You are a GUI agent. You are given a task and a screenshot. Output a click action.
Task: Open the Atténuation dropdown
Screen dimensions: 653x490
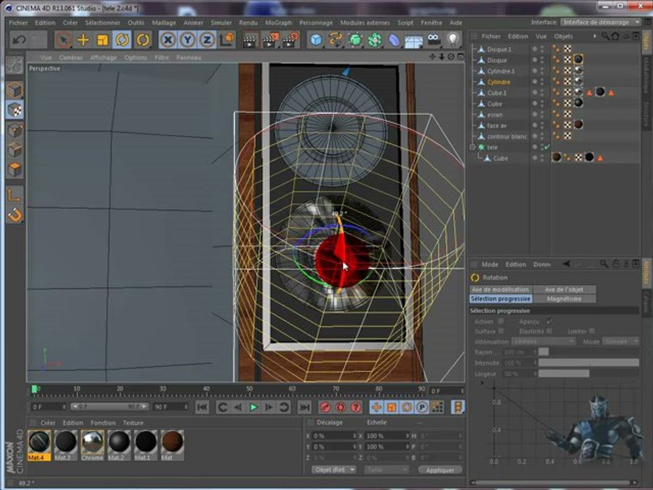coord(543,341)
